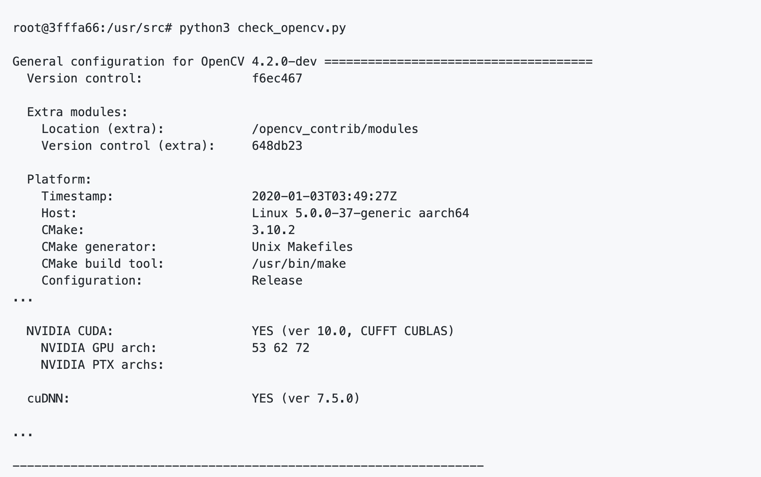Click the version control hash f6ec467
761x477 pixels.
click(277, 78)
